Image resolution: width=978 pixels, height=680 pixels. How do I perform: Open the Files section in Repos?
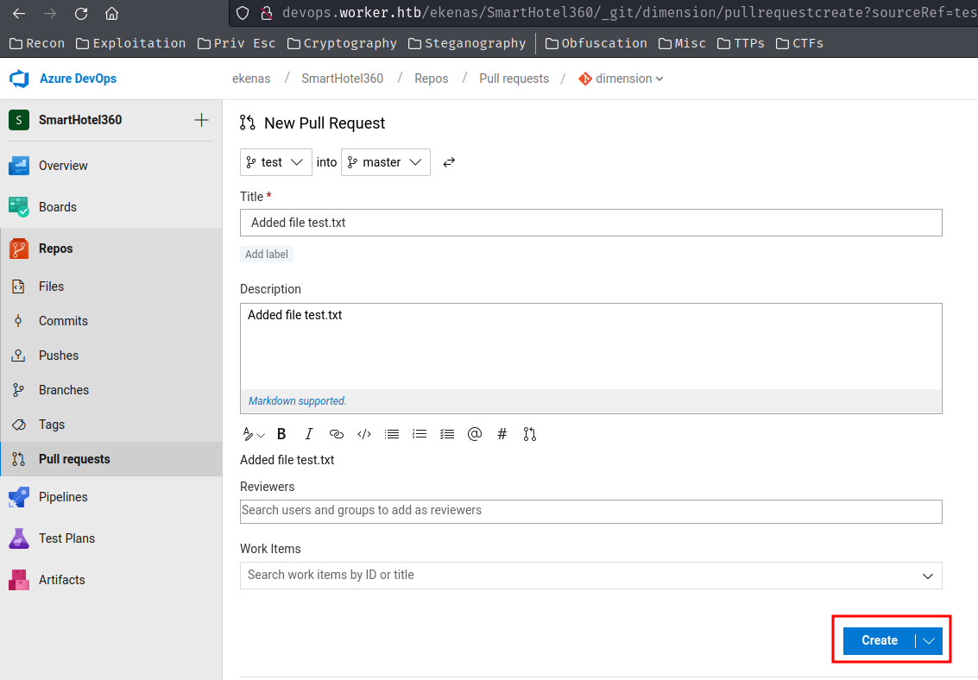[111, 286]
